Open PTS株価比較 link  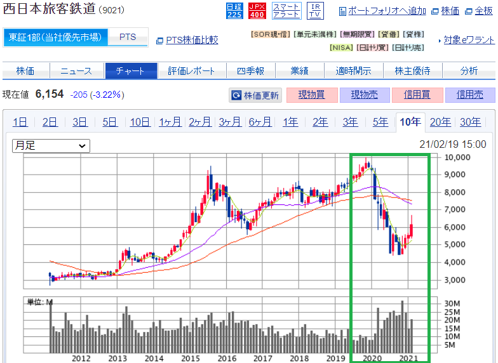192,40
